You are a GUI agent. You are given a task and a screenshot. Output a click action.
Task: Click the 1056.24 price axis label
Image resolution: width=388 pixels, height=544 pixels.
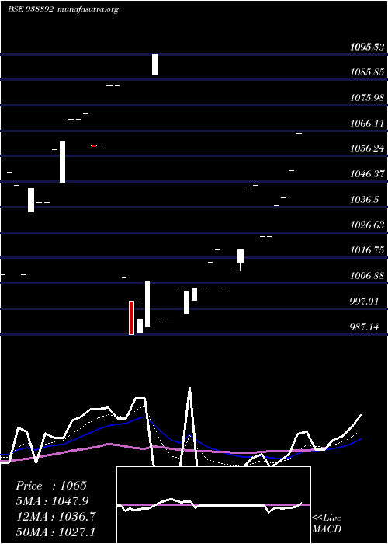[x=367, y=148]
